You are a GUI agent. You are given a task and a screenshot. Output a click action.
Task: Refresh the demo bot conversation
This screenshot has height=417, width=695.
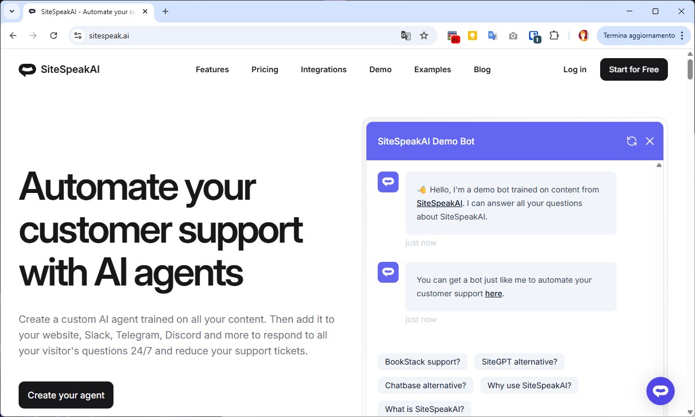(x=632, y=141)
